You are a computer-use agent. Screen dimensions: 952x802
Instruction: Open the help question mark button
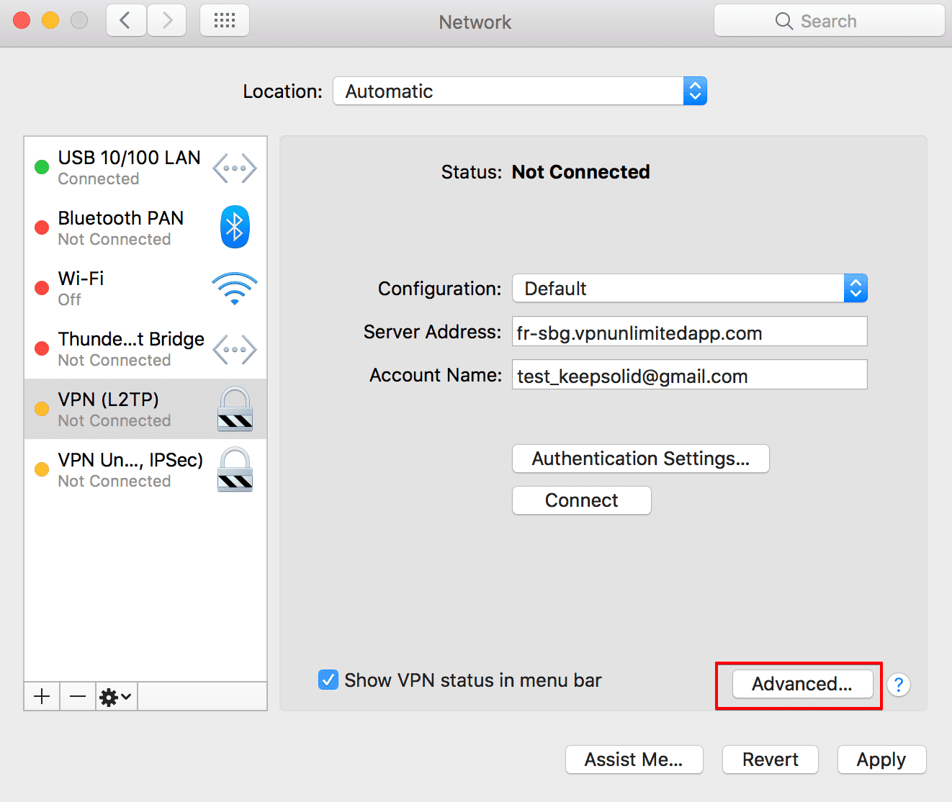point(898,684)
